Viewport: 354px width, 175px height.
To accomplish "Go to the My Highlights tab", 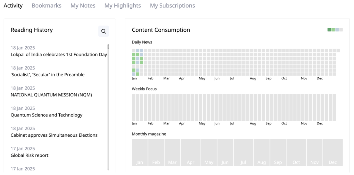I will [123, 6].
